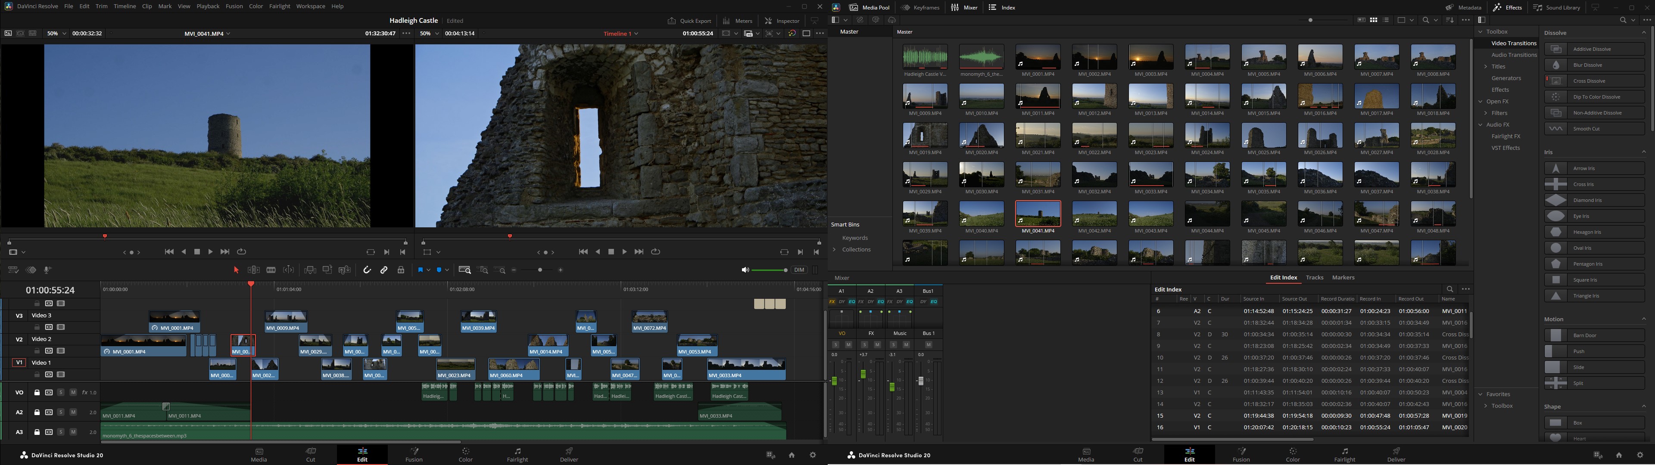1655x465 pixels.
Task: Pick the Blade Edit Mode tool
Action: pos(271,270)
